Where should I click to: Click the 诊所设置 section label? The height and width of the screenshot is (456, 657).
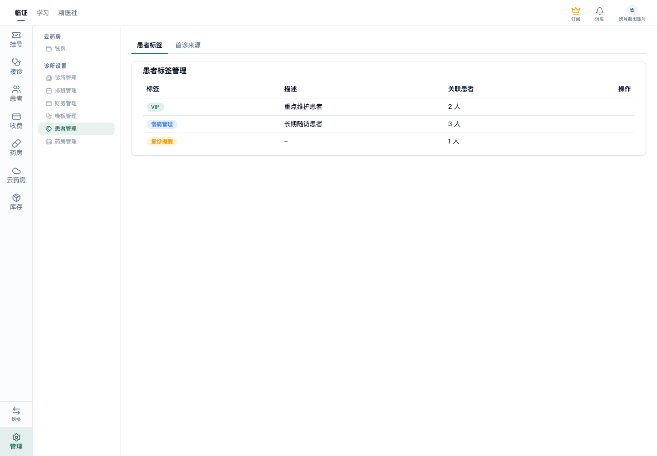click(55, 66)
